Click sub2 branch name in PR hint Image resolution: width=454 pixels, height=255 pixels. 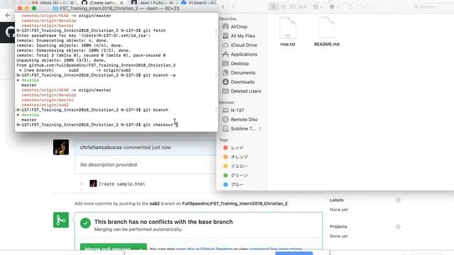pos(155,203)
